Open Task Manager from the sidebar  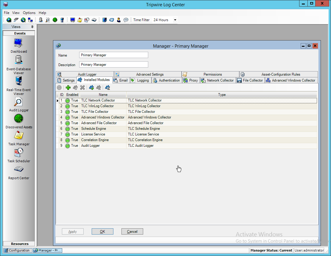18,138
